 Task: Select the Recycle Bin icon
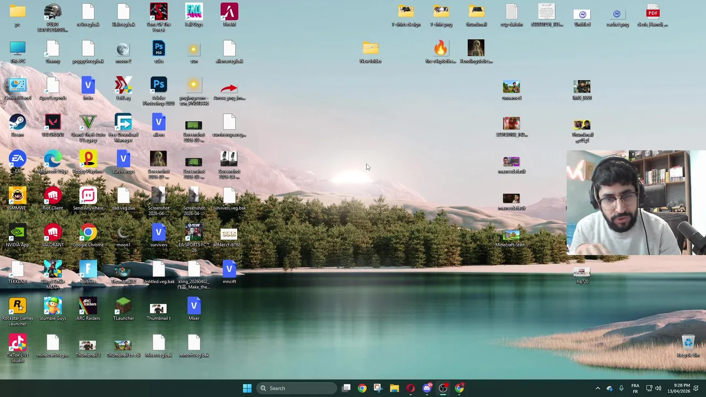pyautogui.click(x=688, y=346)
